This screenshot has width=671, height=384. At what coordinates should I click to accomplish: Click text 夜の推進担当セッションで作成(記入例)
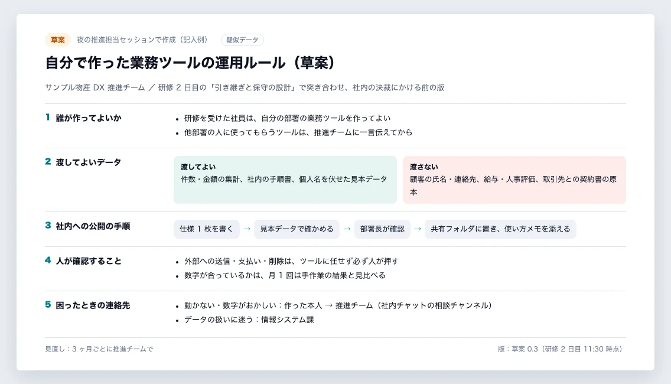pyautogui.click(x=142, y=40)
